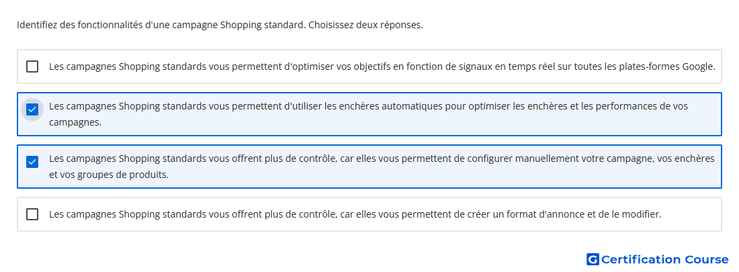739x272 pixels.
Task: Click the line et vos groupes de produits
Action: (x=109, y=175)
